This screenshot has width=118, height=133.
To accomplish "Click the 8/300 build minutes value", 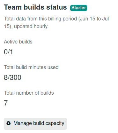I will (12, 77).
